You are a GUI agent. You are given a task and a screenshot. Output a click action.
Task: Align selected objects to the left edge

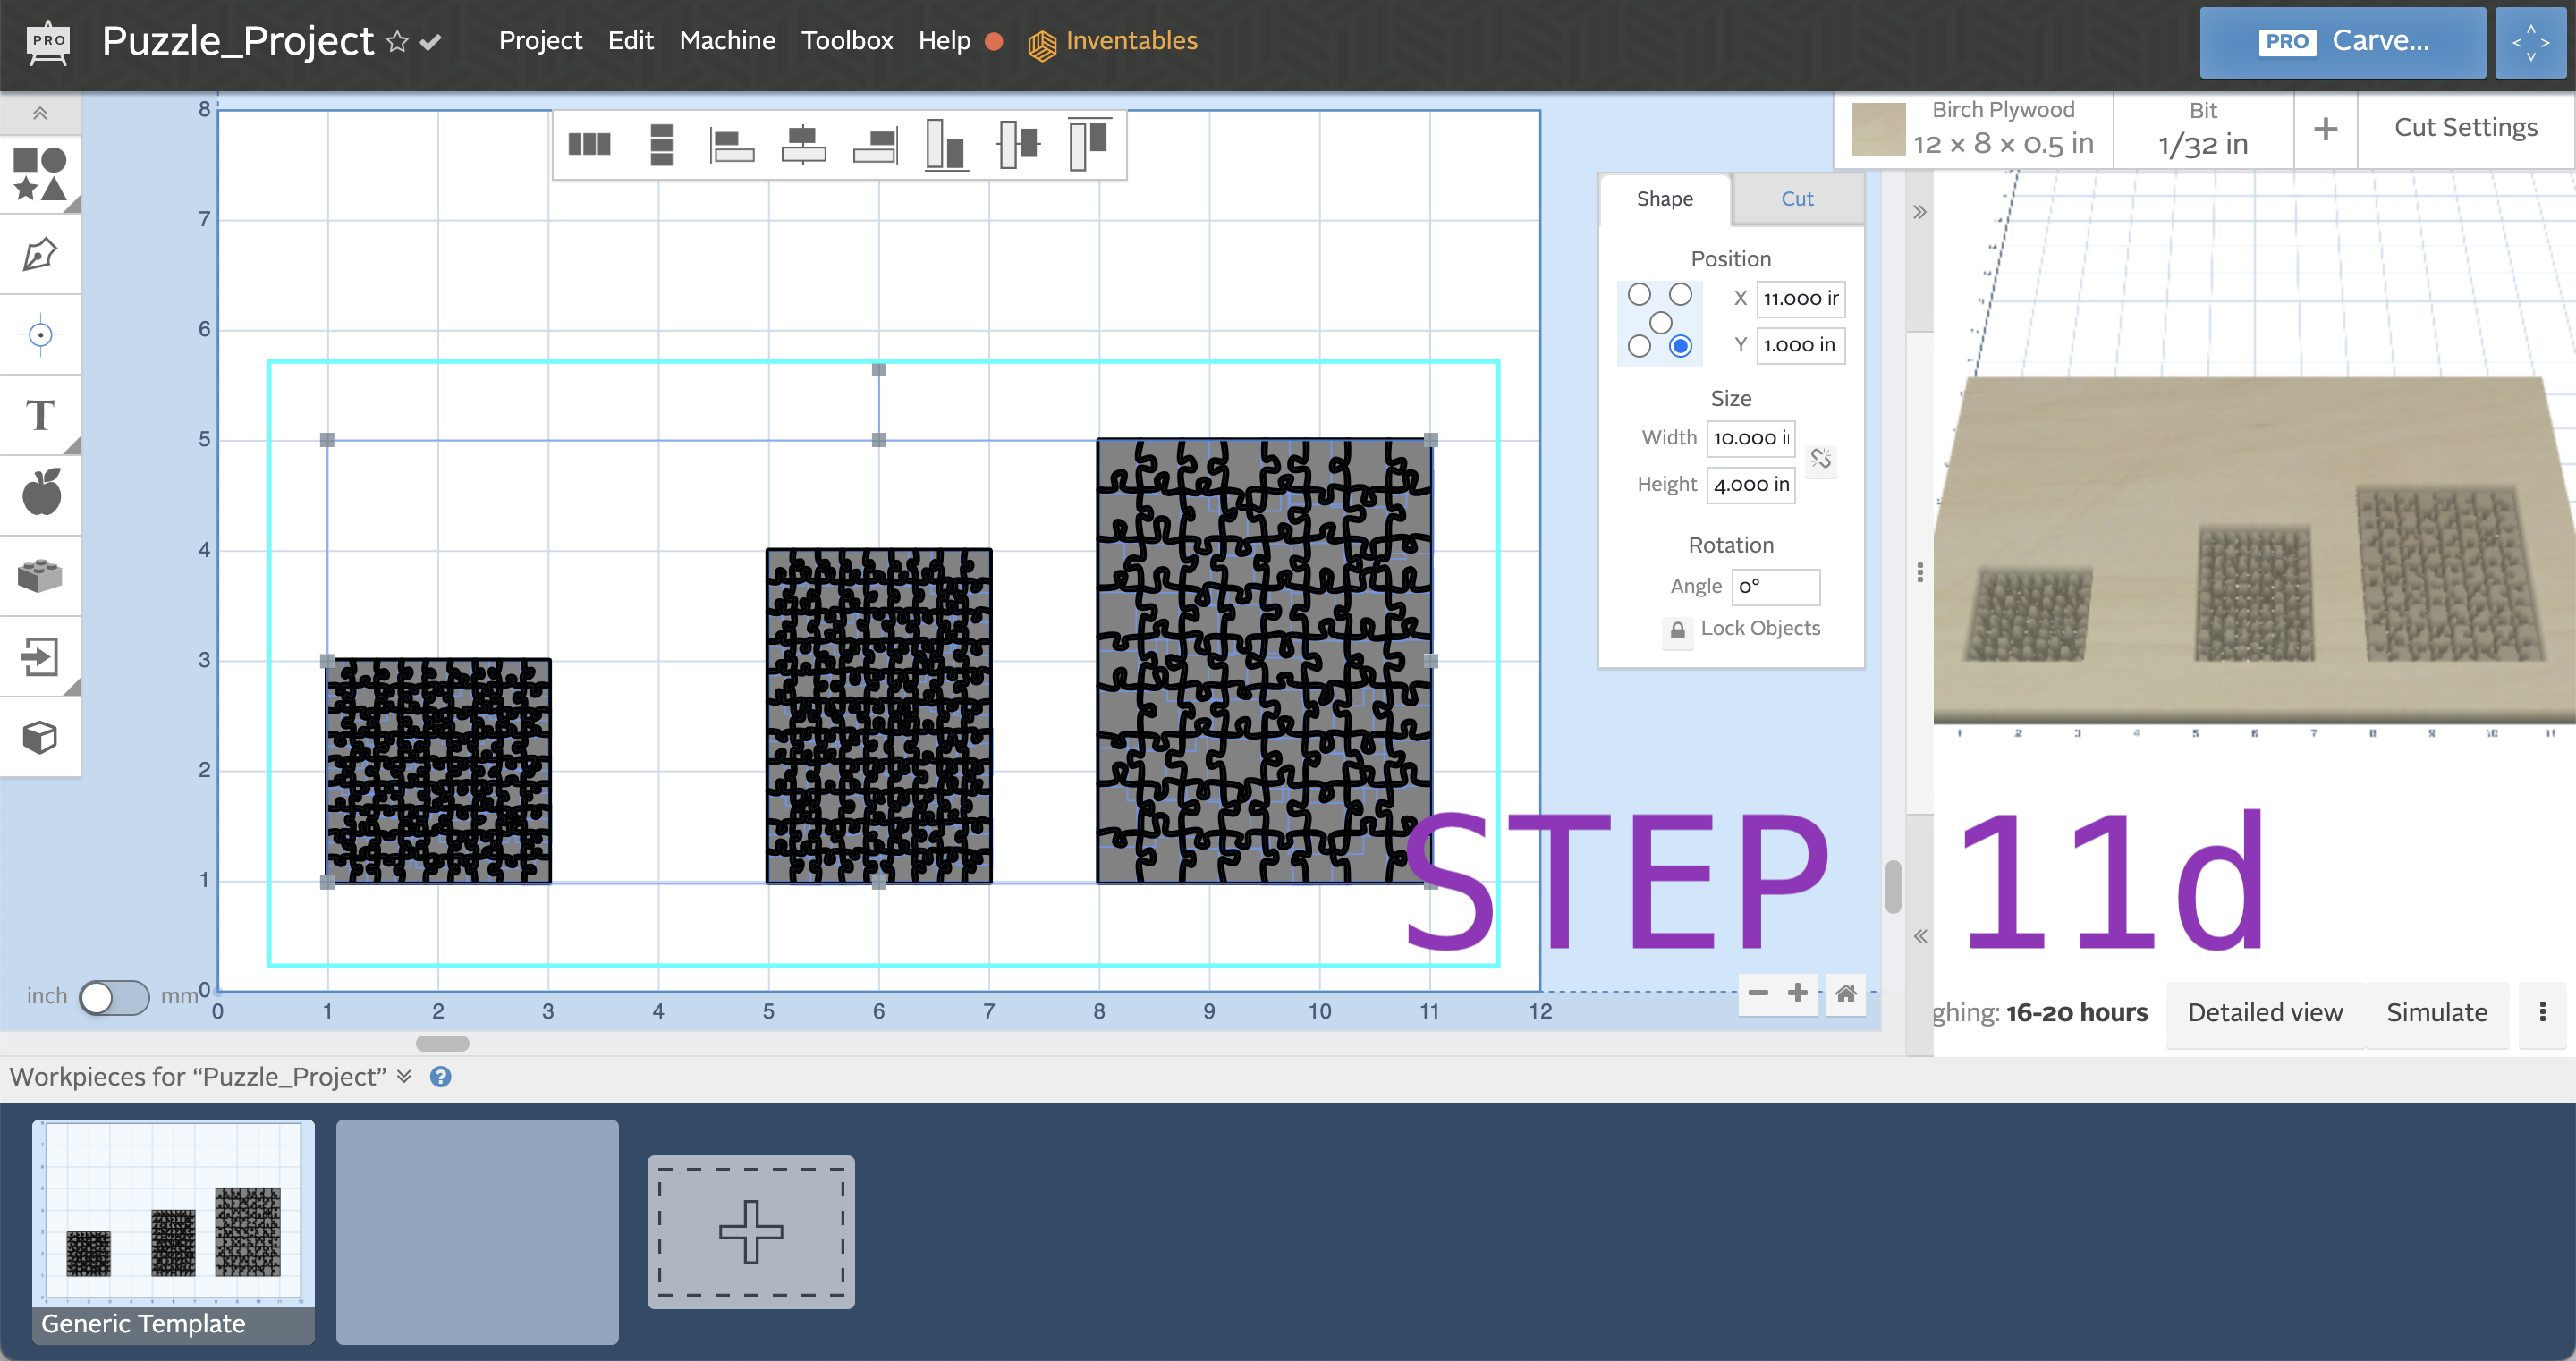pyautogui.click(x=731, y=145)
